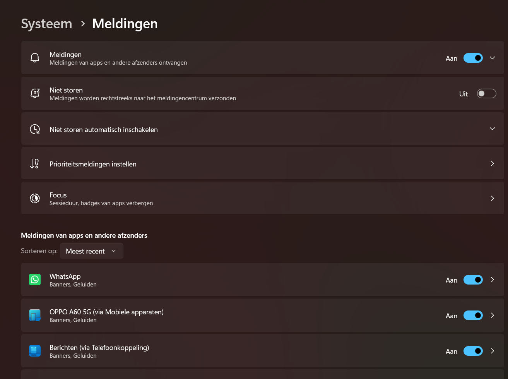
Task: Disable WhatsApp notifications toggle
Action: 473,280
